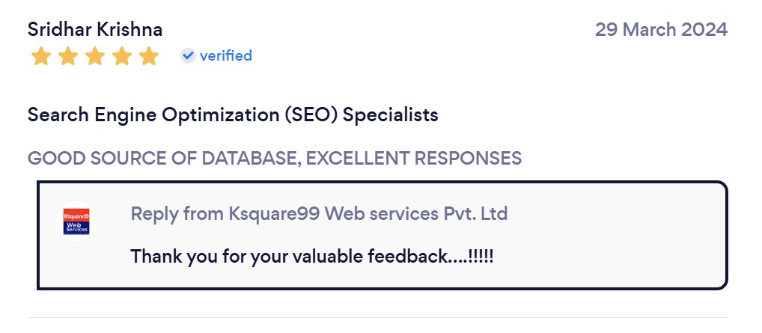Click the blue verified checkmark badge
The width and height of the screenshot is (762, 333).
pos(188,55)
